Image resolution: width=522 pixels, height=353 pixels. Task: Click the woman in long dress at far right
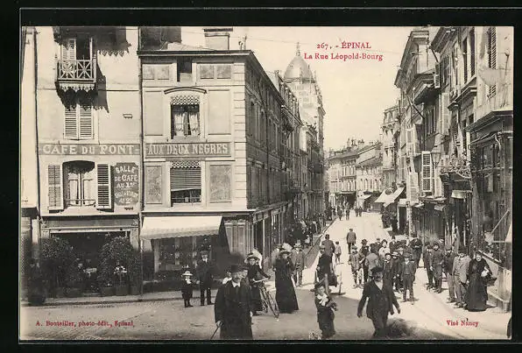pos(477,281)
